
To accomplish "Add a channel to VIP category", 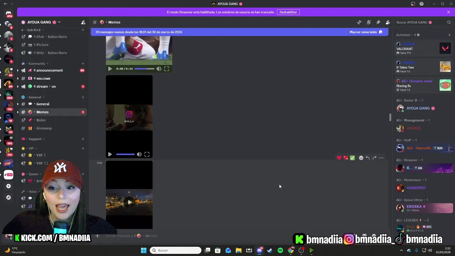I will (83, 148).
